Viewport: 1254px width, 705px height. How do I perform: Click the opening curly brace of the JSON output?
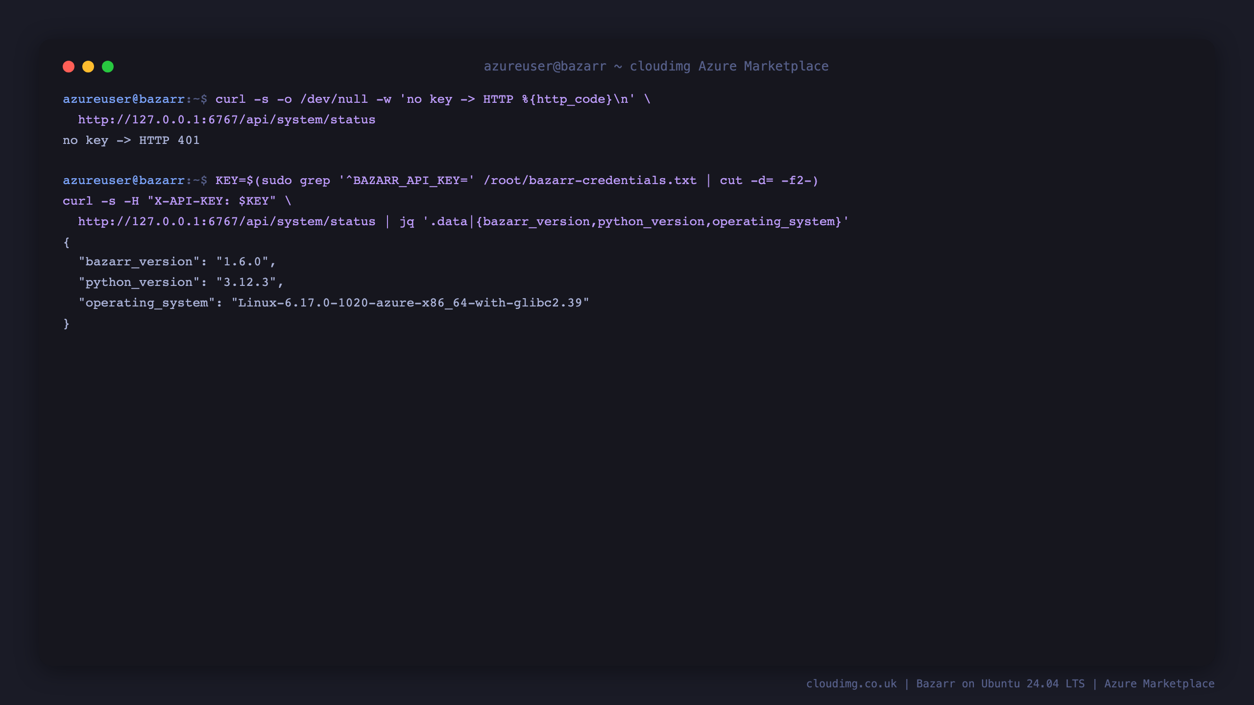[66, 242]
